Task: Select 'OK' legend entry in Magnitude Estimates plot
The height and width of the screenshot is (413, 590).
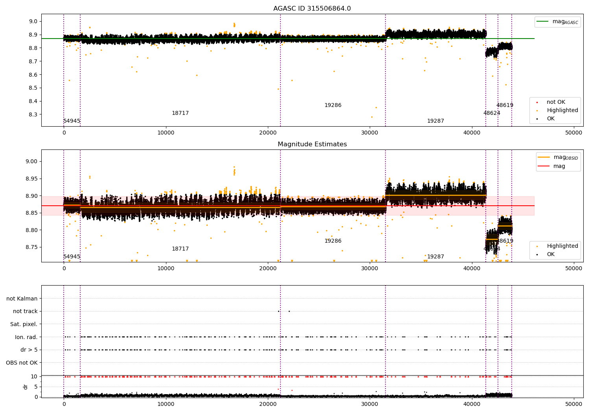Action: point(550,254)
